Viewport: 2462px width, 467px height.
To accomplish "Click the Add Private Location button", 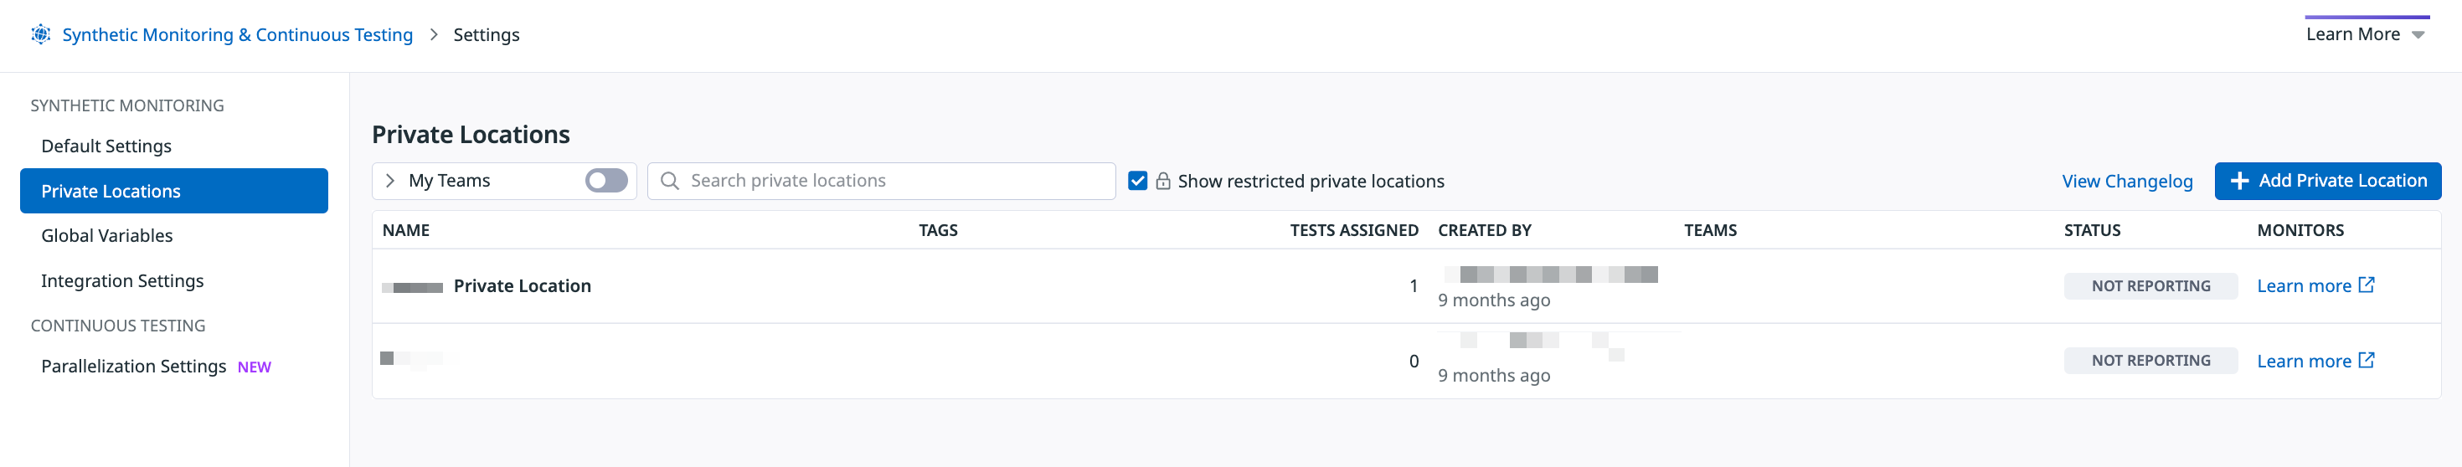I will [x=2327, y=181].
